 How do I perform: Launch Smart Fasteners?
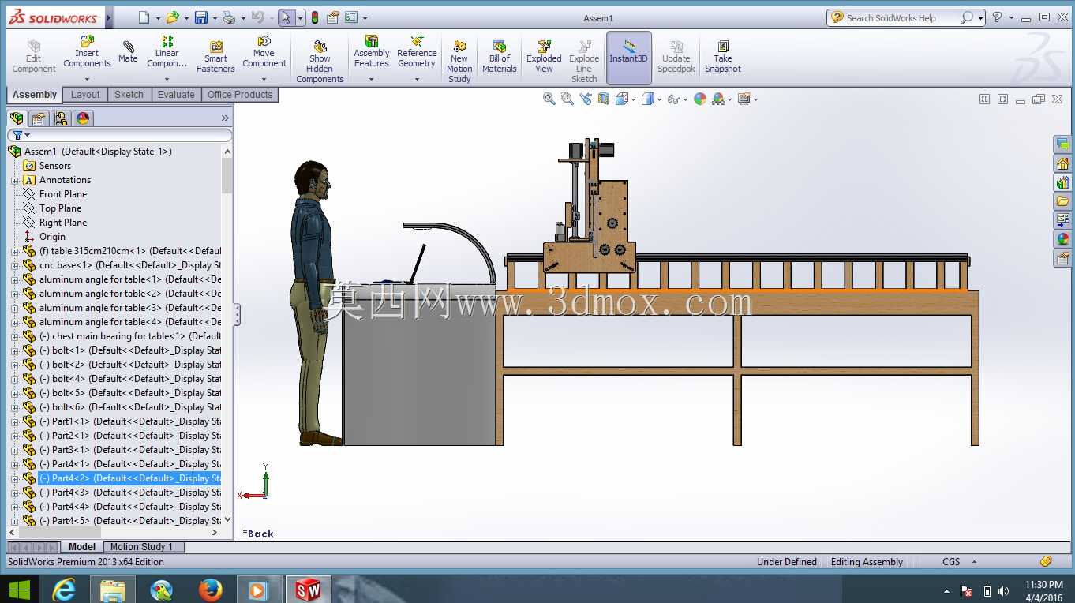(x=215, y=57)
